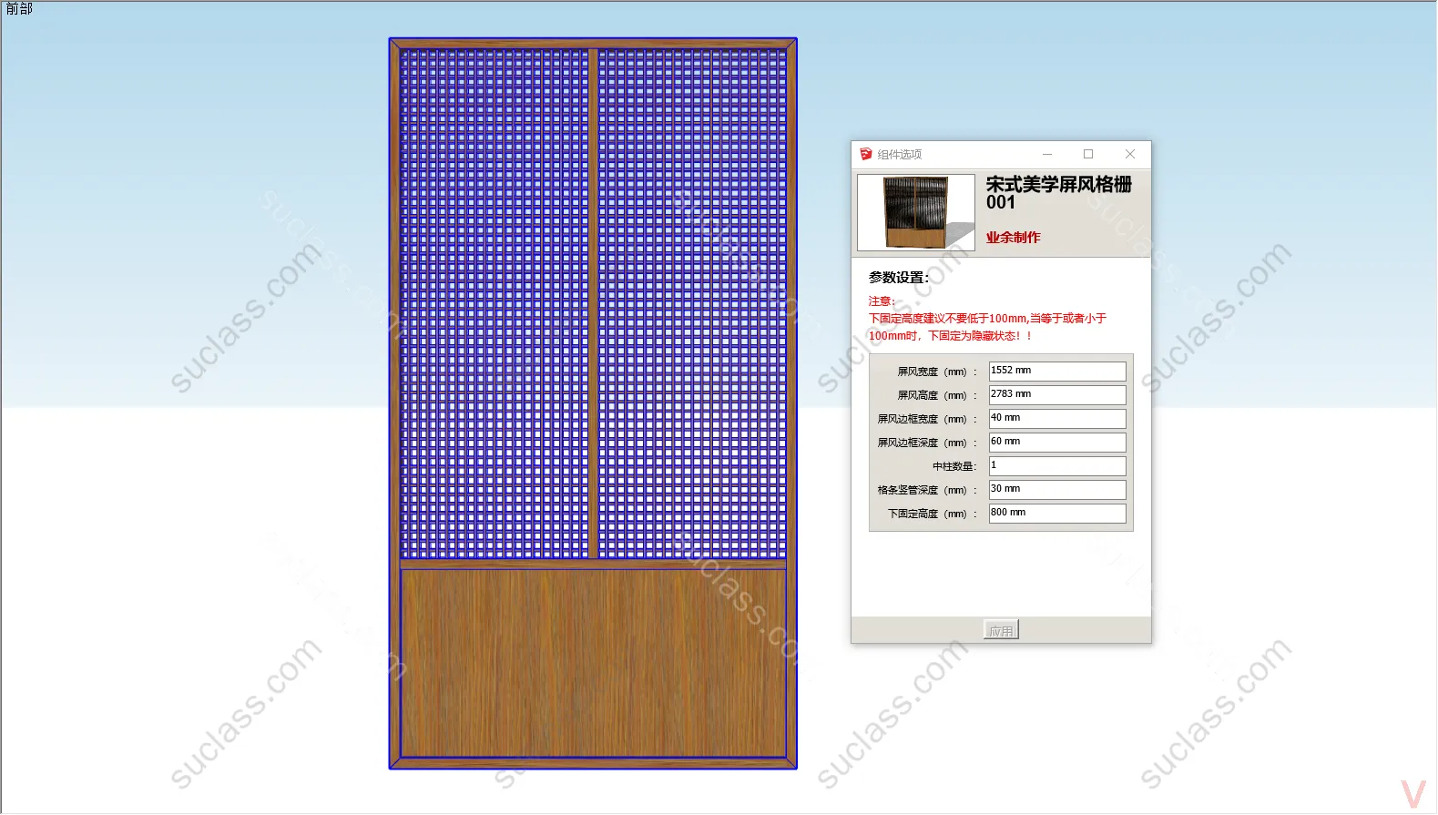The height and width of the screenshot is (815, 1438).
Task: Click the 前部 view label
Action: 19,9
